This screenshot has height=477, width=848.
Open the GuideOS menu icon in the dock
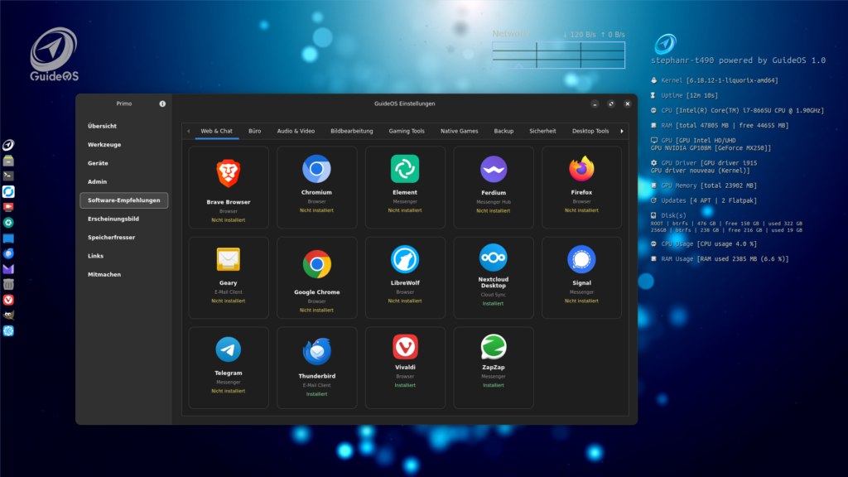point(8,145)
